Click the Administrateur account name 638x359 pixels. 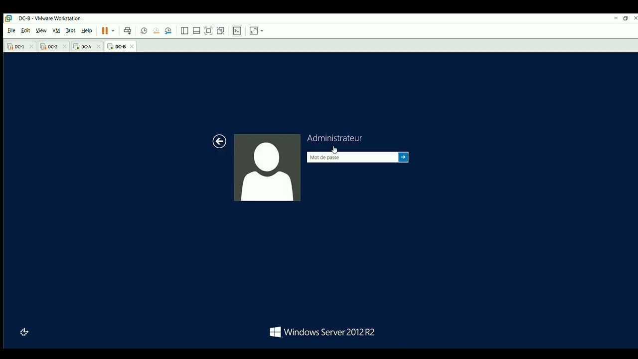pos(334,138)
